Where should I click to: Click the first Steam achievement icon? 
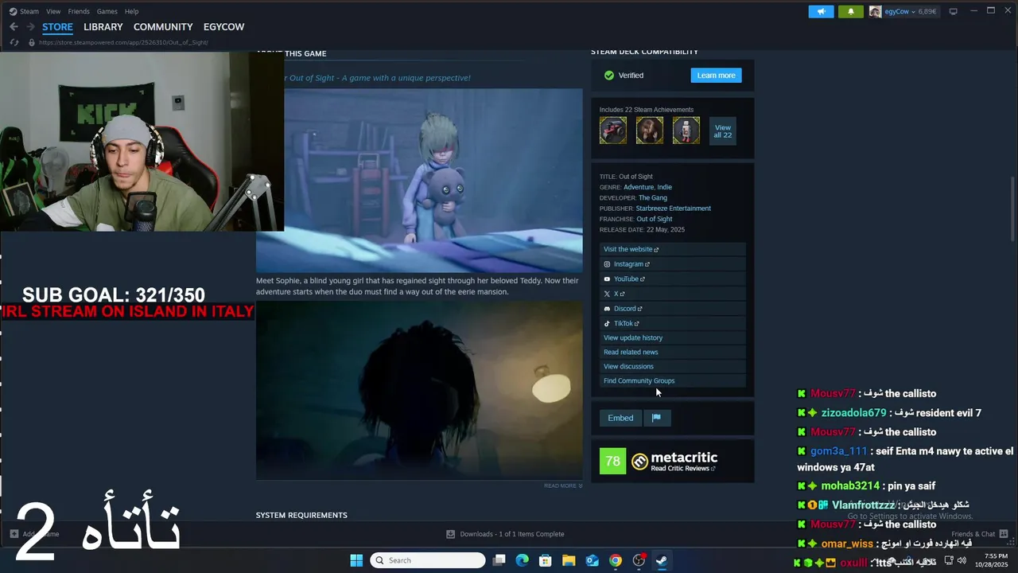click(x=613, y=130)
